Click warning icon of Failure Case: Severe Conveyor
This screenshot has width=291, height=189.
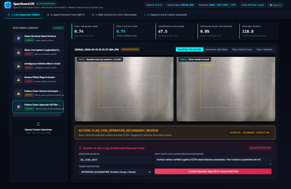tap(18, 93)
